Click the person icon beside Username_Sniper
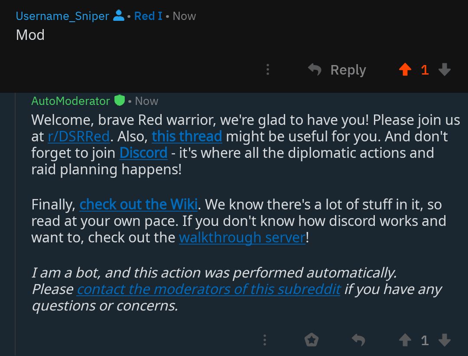Screen dimensions: 468x356 click(118, 16)
